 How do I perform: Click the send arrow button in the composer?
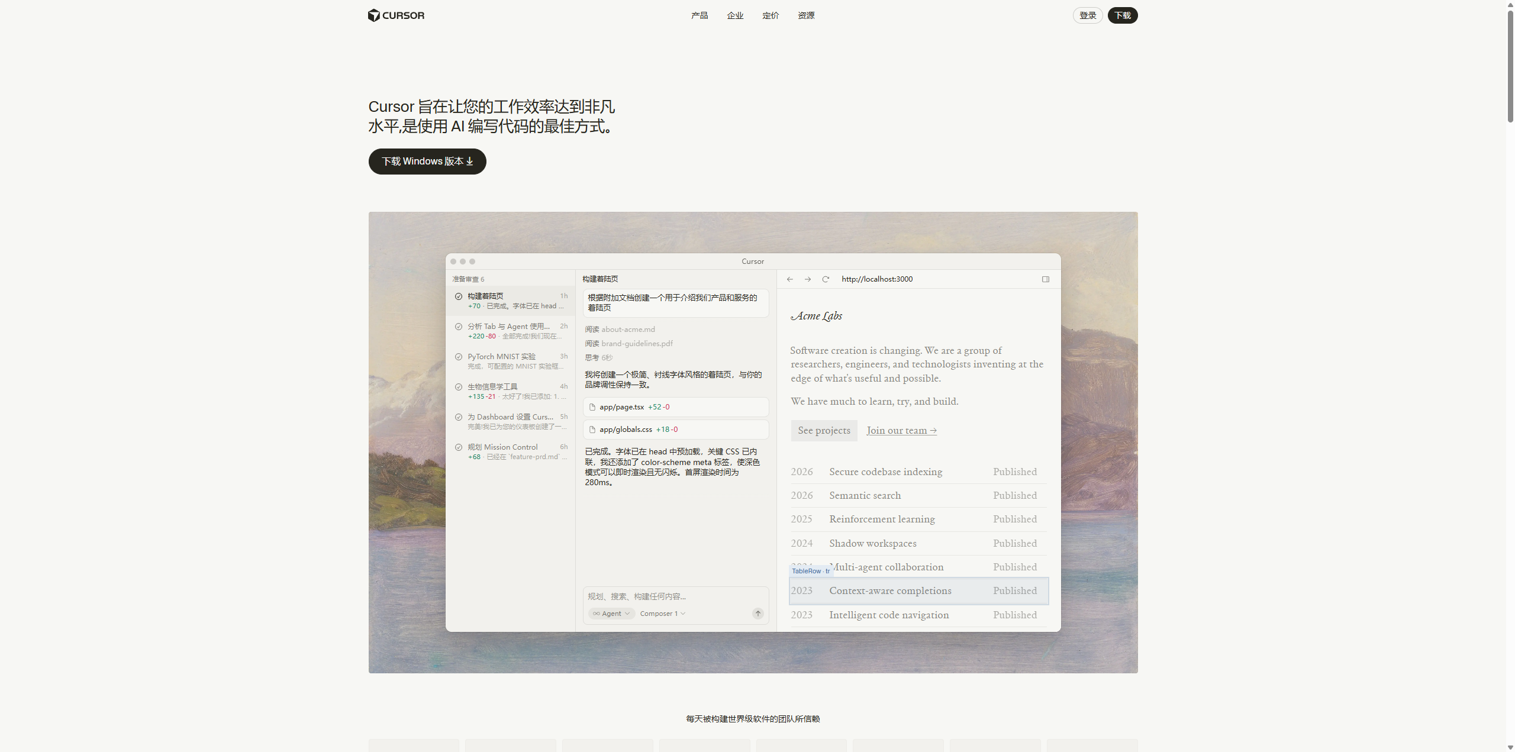(x=758, y=614)
